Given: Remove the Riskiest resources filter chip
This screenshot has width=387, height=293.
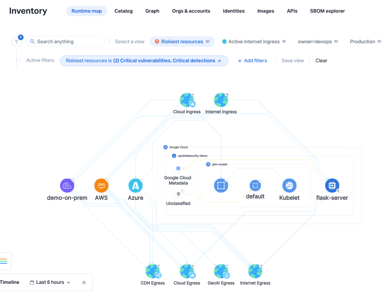Looking at the screenshot, I should pos(220,61).
